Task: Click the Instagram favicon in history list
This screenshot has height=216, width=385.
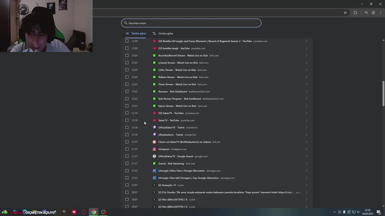Action: click(x=154, y=149)
